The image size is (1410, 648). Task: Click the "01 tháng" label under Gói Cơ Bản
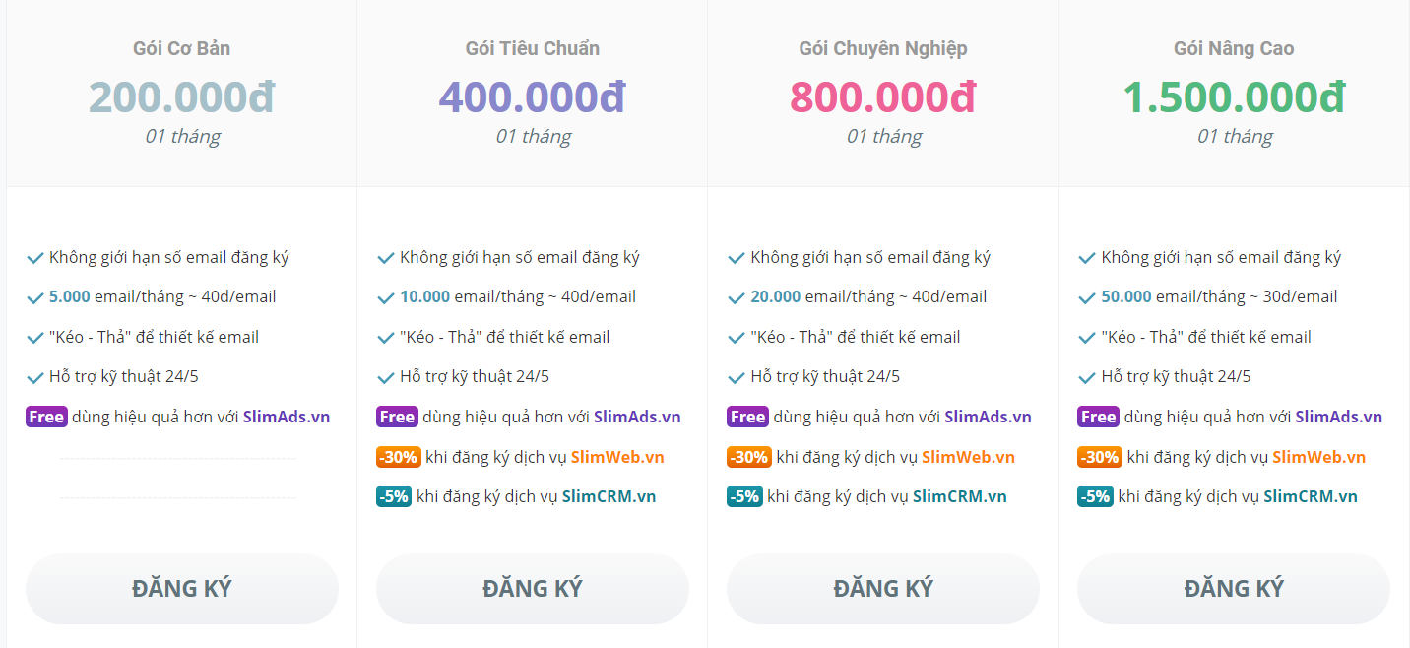pos(182,136)
